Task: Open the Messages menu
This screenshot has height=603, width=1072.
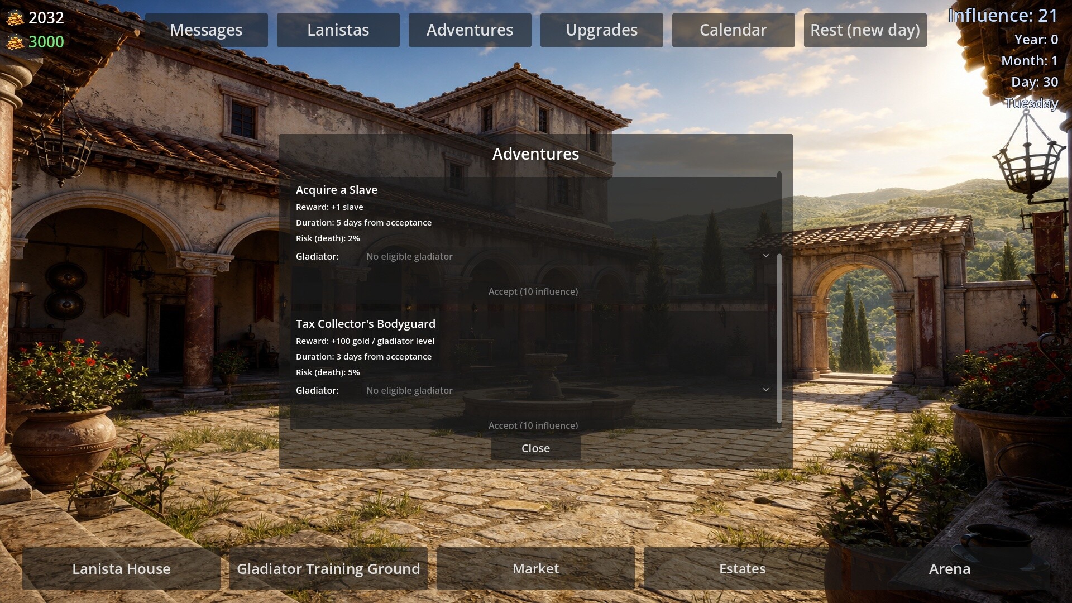Action: click(x=206, y=30)
